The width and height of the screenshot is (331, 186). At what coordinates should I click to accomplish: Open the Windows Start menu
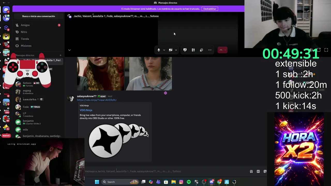pos(97,182)
